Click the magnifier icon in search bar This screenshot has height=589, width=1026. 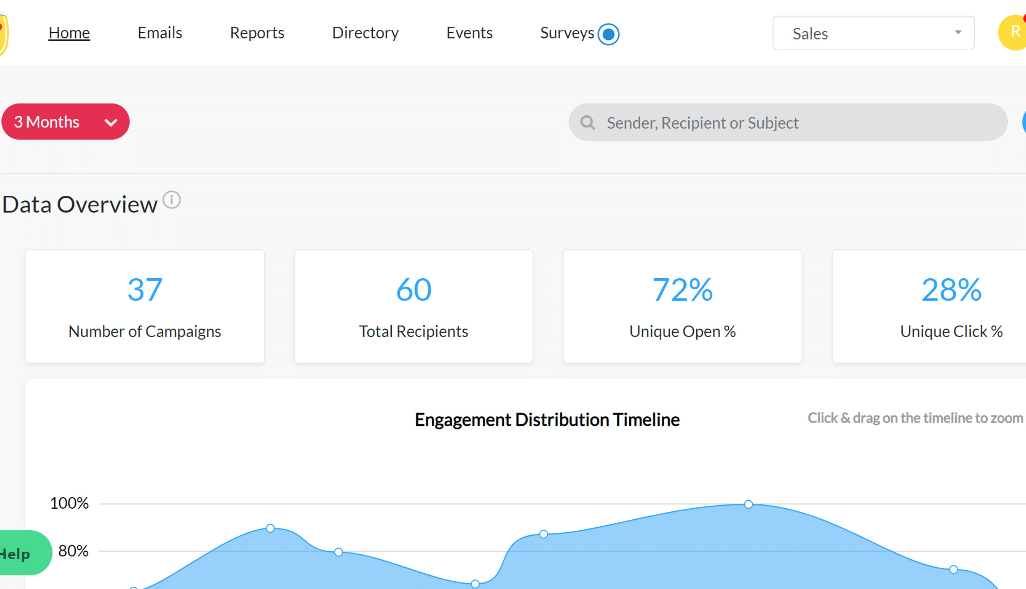point(588,122)
